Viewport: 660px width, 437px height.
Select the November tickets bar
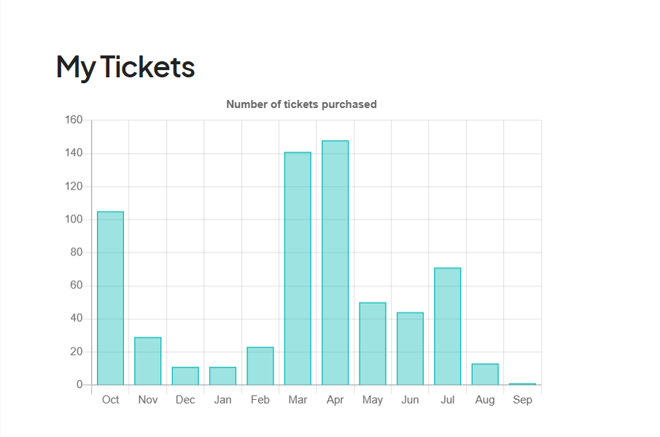tap(148, 361)
